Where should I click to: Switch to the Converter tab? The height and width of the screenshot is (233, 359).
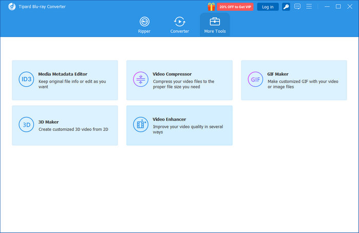[180, 25]
